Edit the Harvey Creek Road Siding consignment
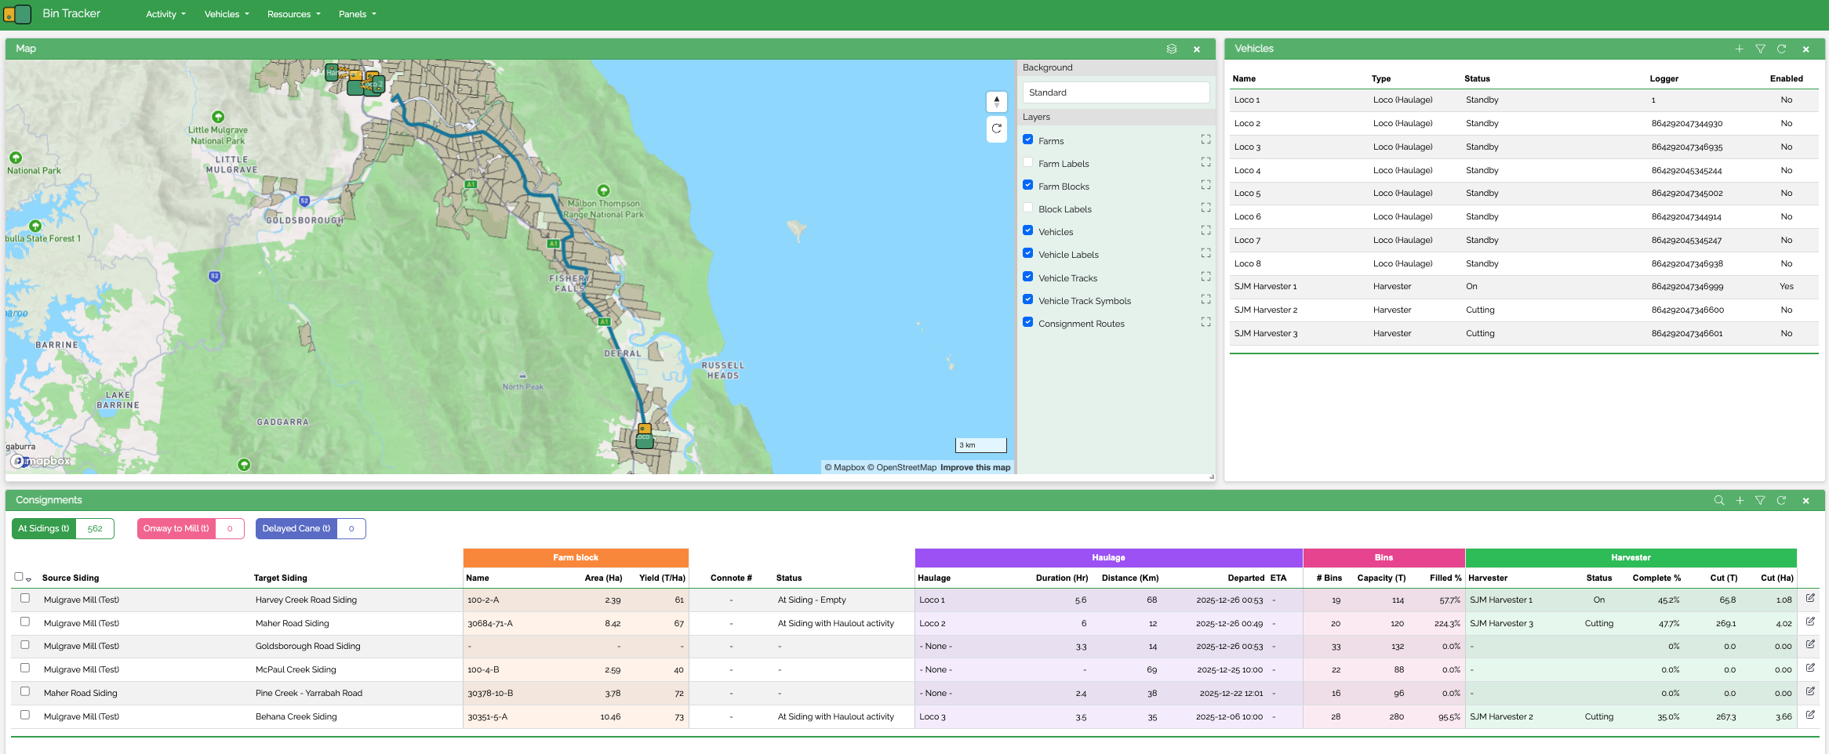1829x754 pixels. (1810, 598)
